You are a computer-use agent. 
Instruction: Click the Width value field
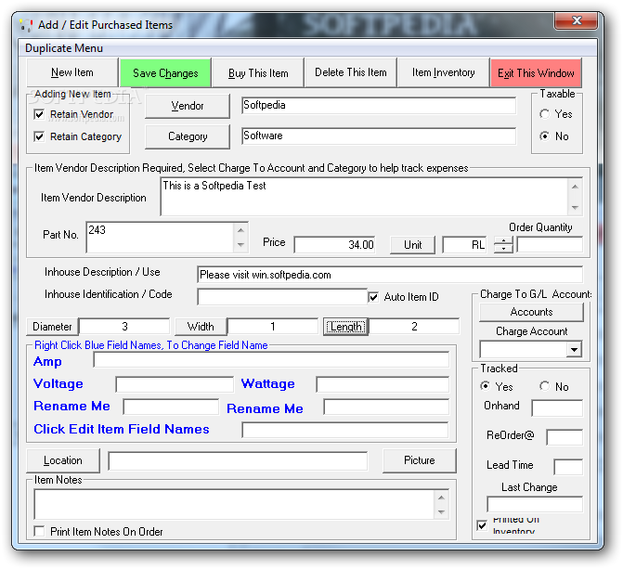(273, 327)
